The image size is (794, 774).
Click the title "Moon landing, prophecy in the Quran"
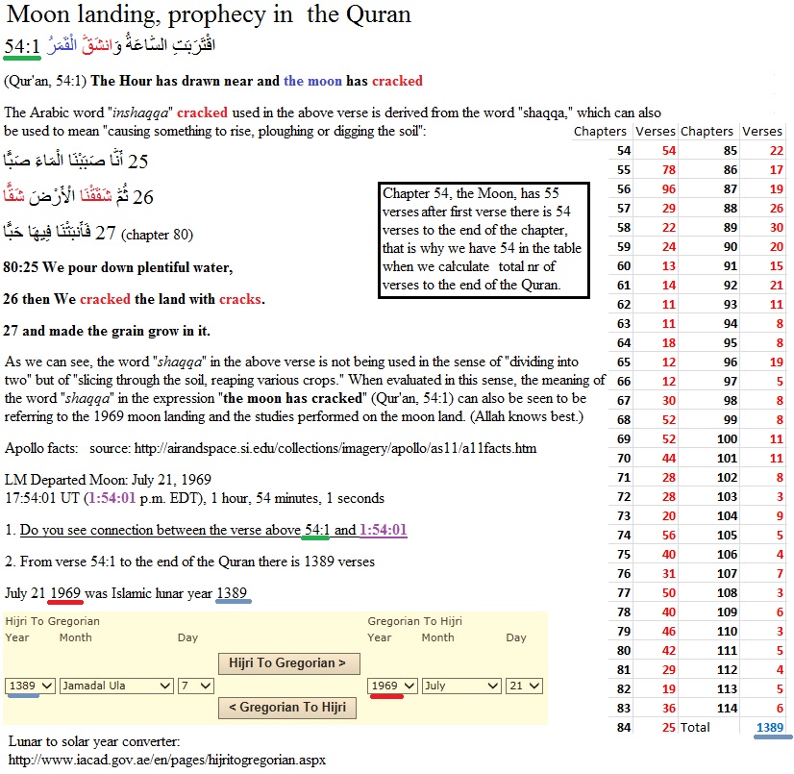tap(209, 14)
